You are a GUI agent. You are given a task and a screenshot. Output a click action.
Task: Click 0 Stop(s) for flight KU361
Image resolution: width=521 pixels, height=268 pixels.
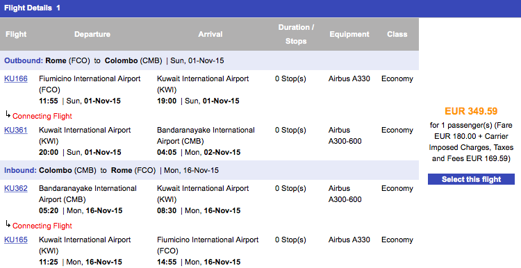pyautogui.click(x=290, y=130)
